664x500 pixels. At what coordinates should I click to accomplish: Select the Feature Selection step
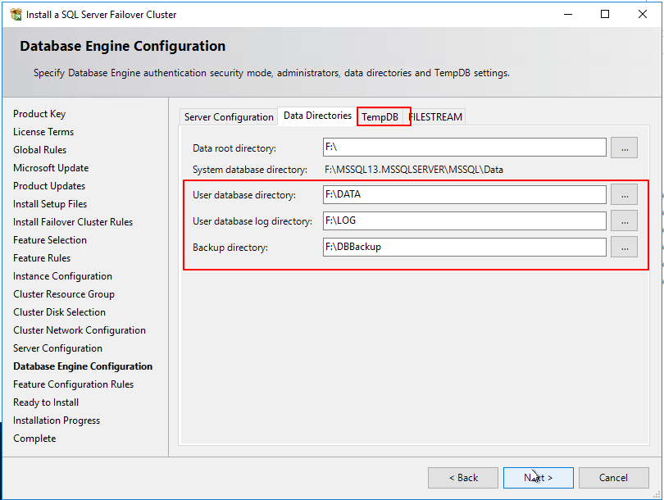50,240
